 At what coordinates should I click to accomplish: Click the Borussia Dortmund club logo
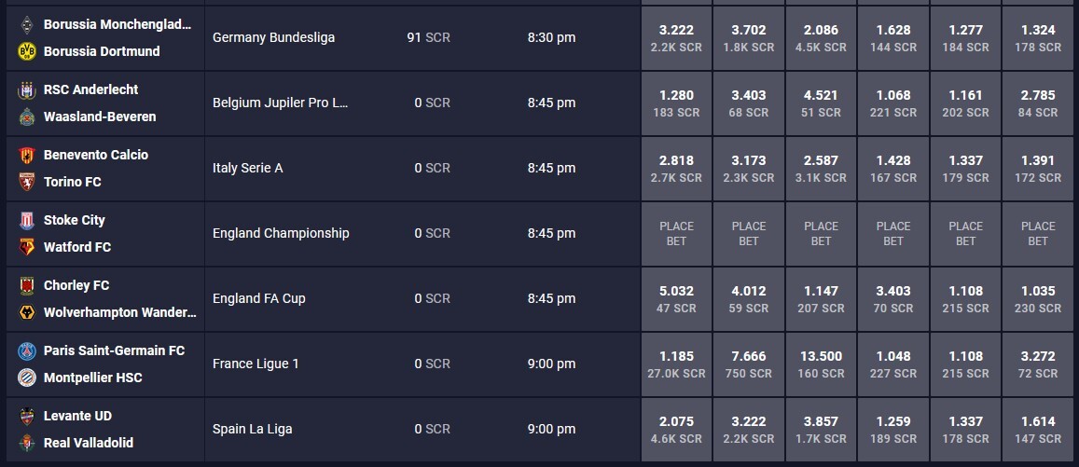tap(27, 51)
